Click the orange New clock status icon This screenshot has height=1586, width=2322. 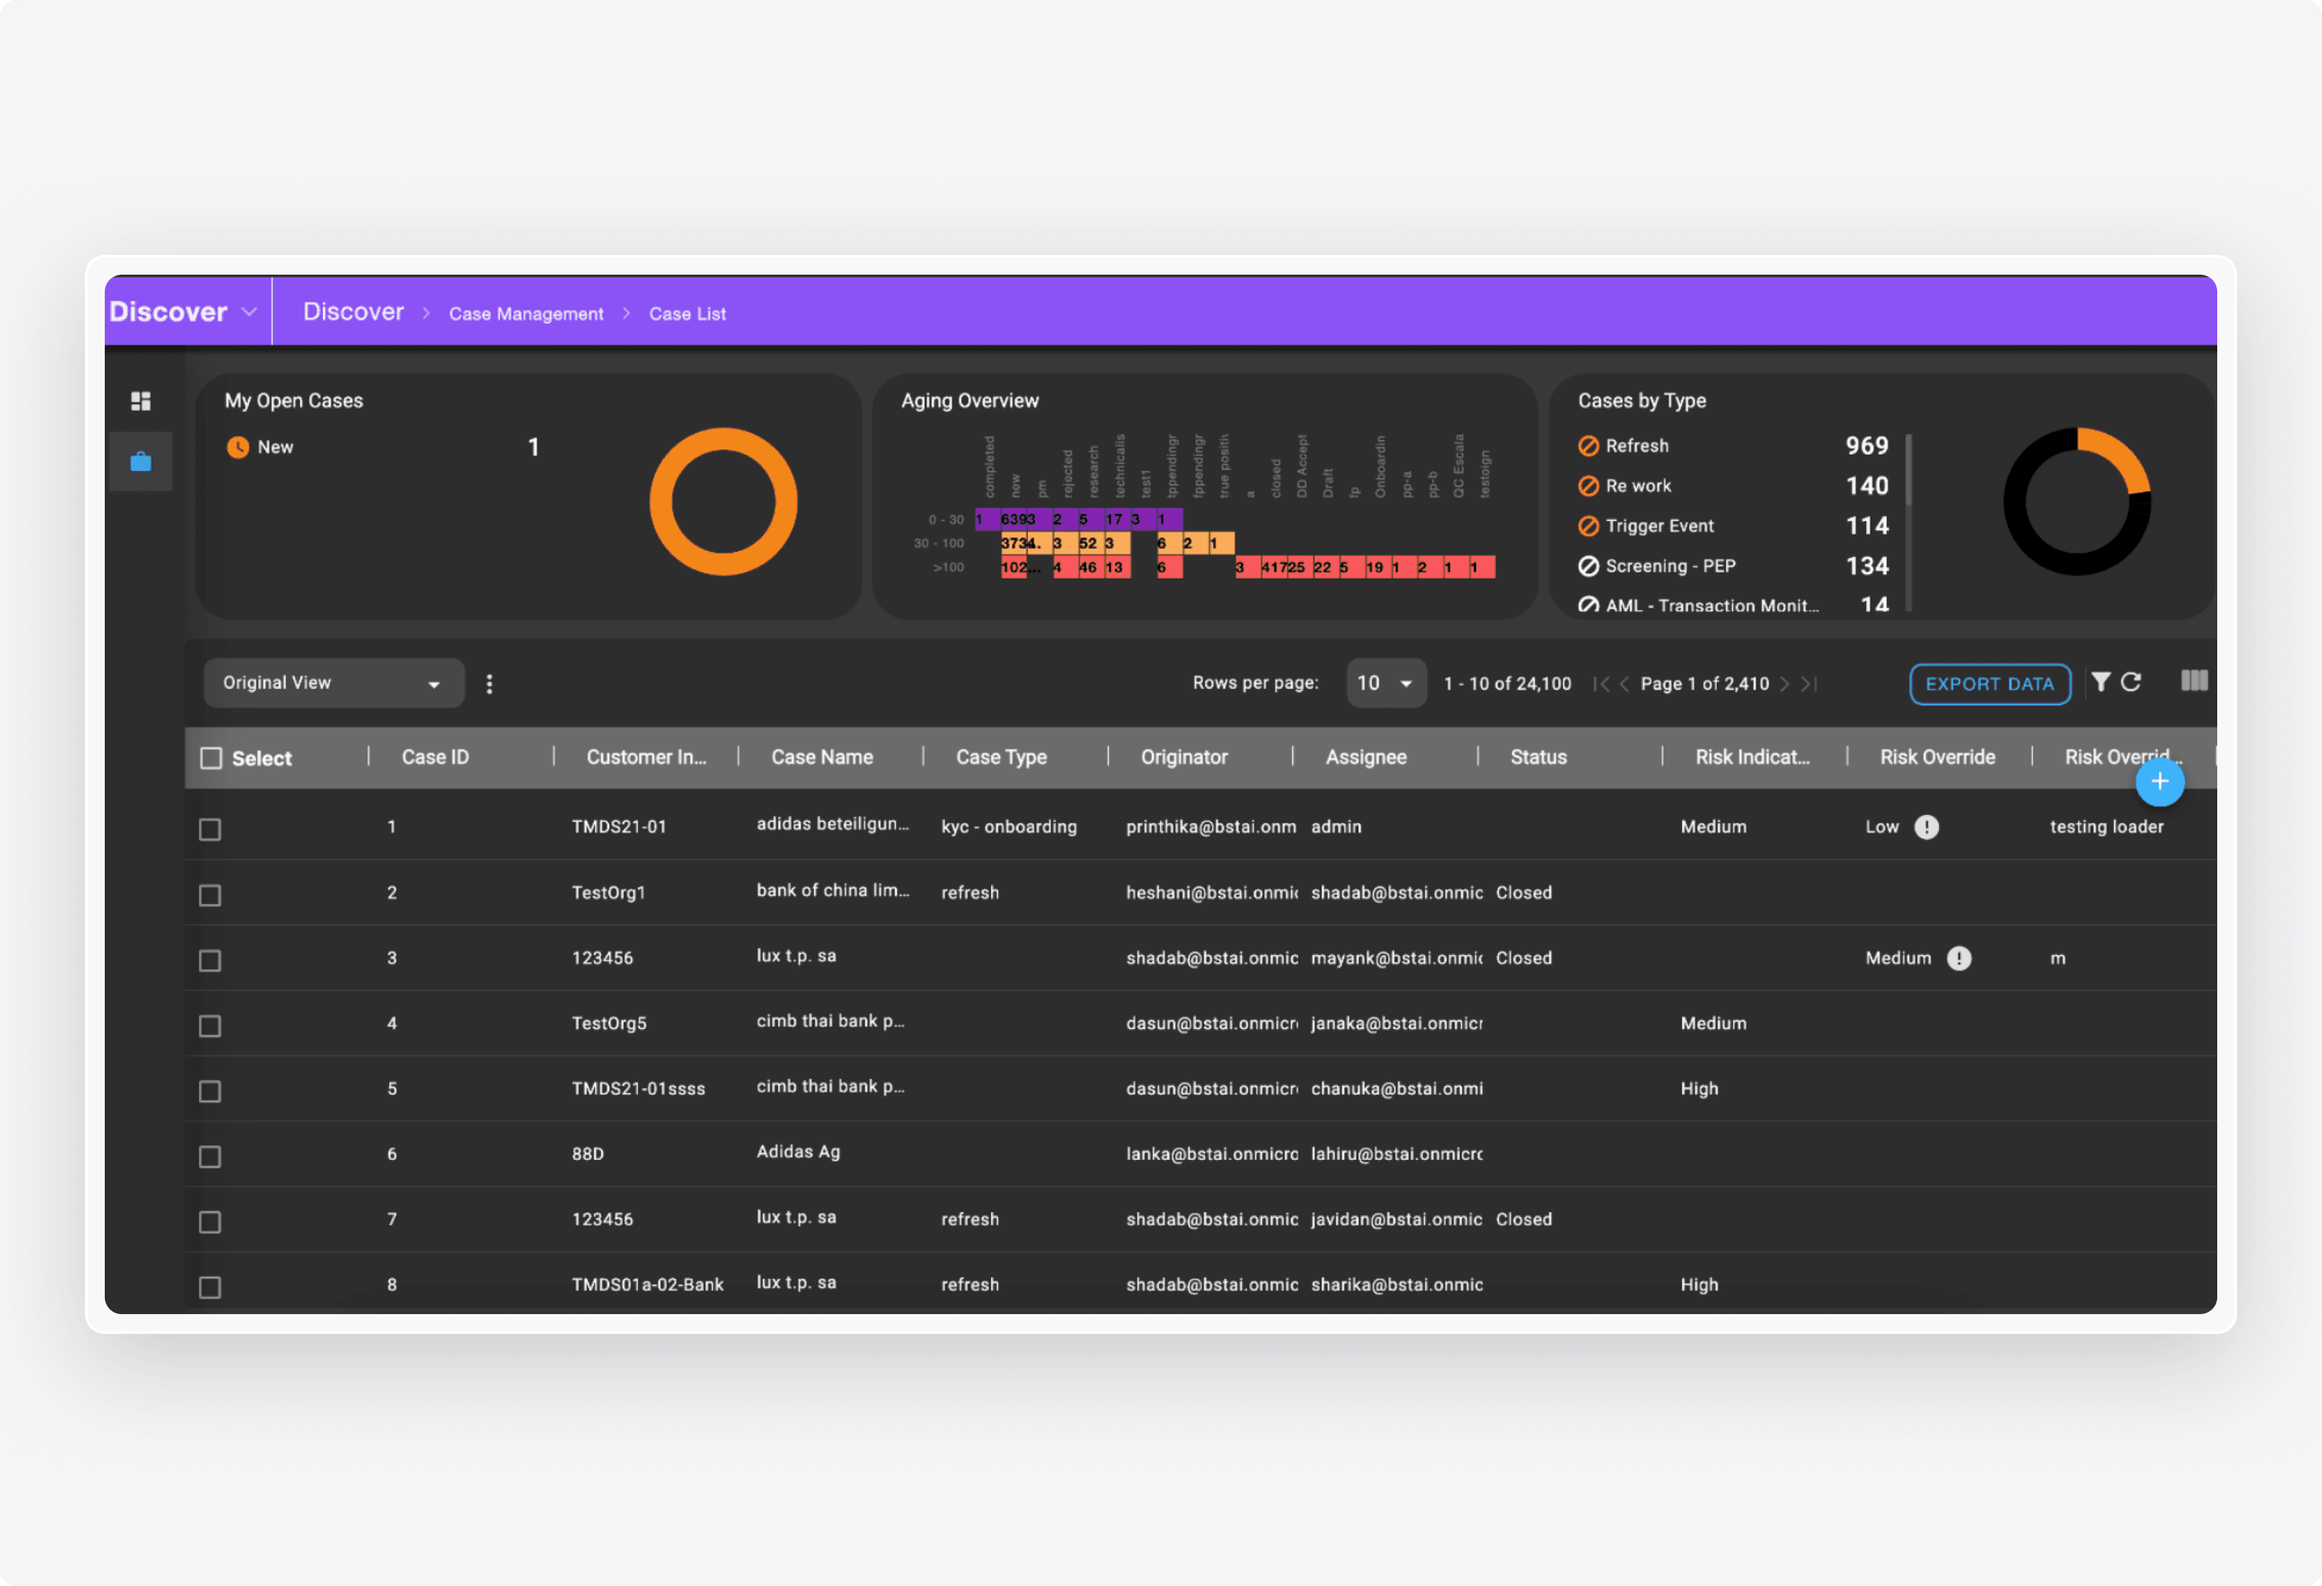click(238, 447)
